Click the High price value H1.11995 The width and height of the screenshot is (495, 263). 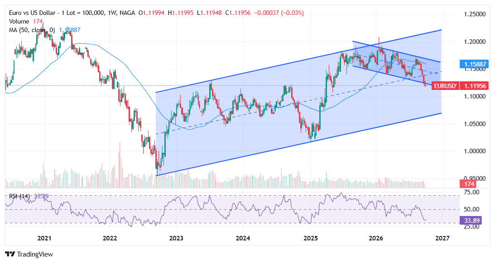181,13
